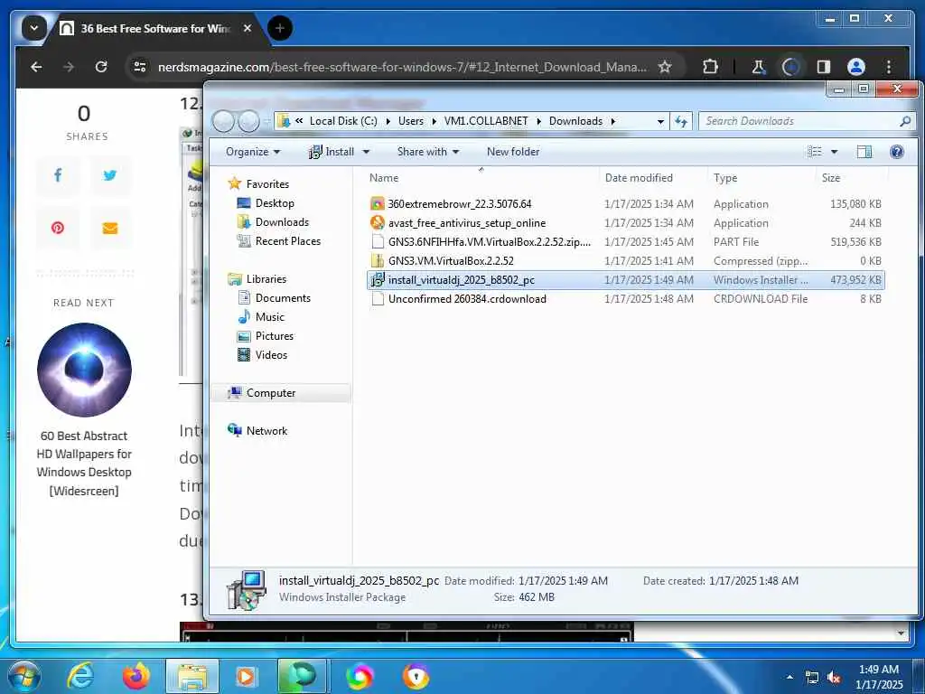Select Unconfirmed 260384.crdownload file
This screenshot has height=694, width=925.
point(625,298)
